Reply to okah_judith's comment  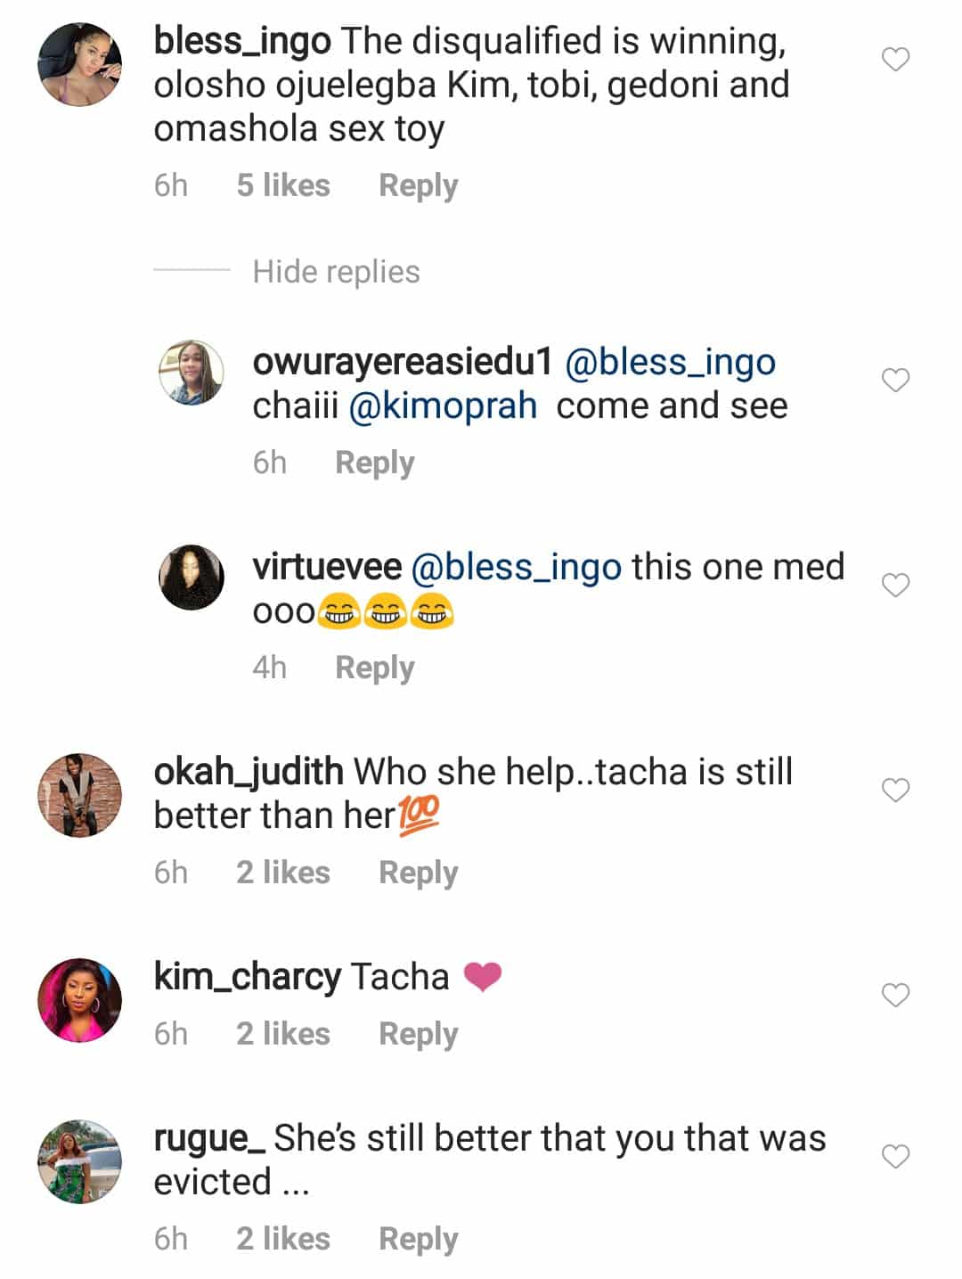[x=418, y=873]
